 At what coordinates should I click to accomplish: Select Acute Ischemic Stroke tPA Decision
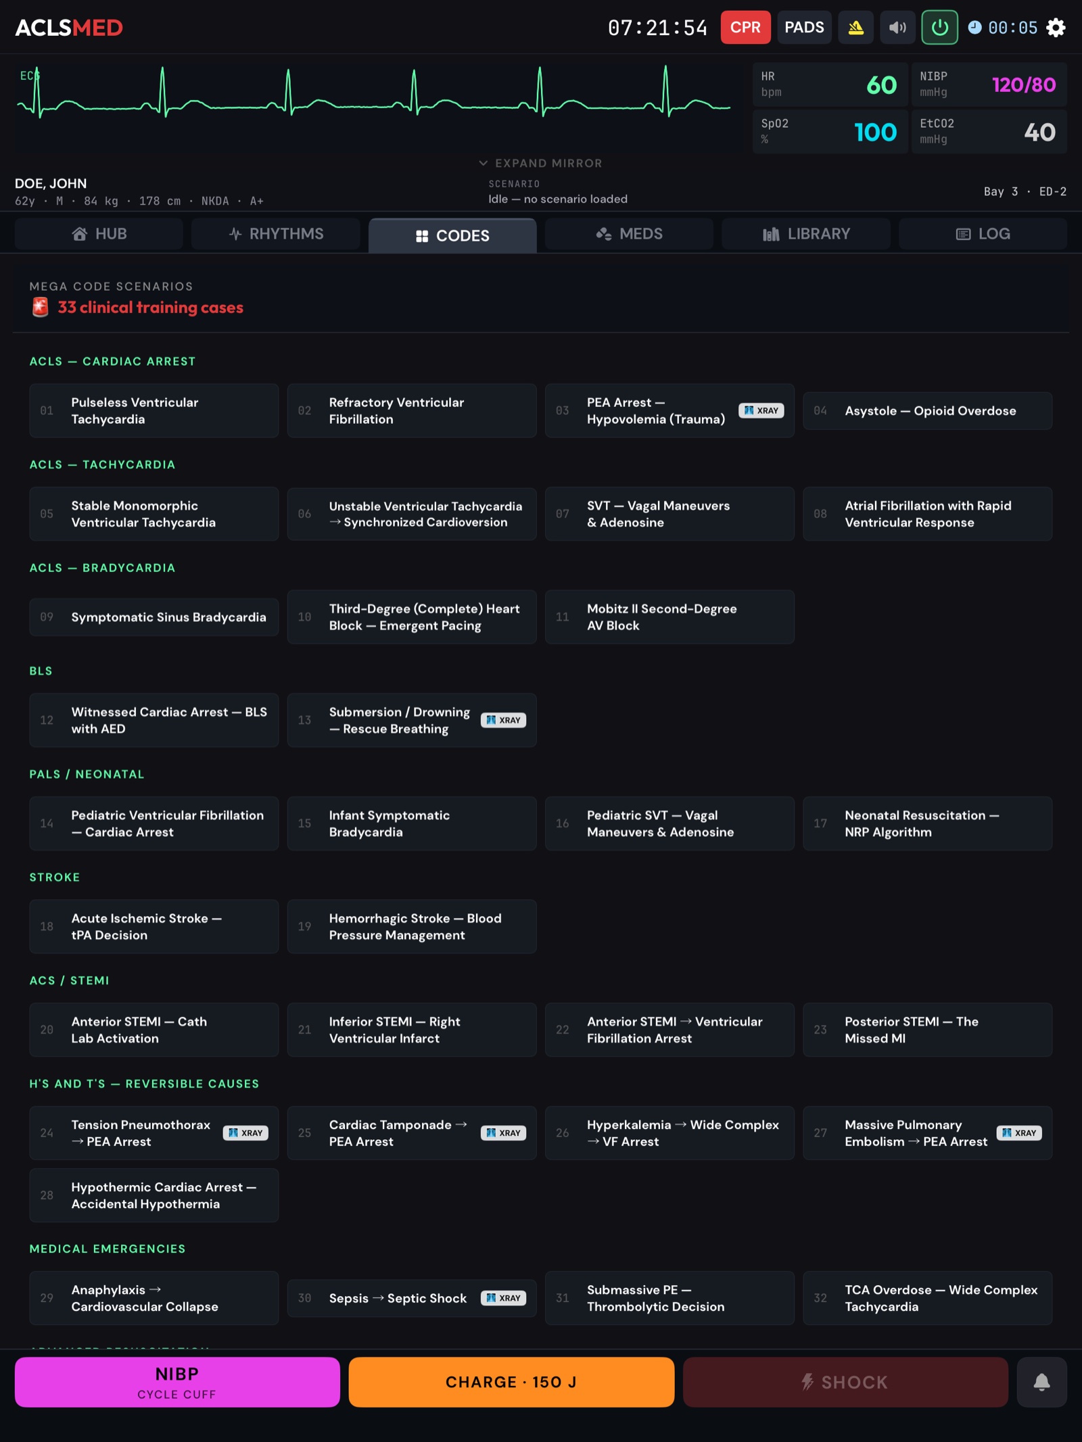154,927
